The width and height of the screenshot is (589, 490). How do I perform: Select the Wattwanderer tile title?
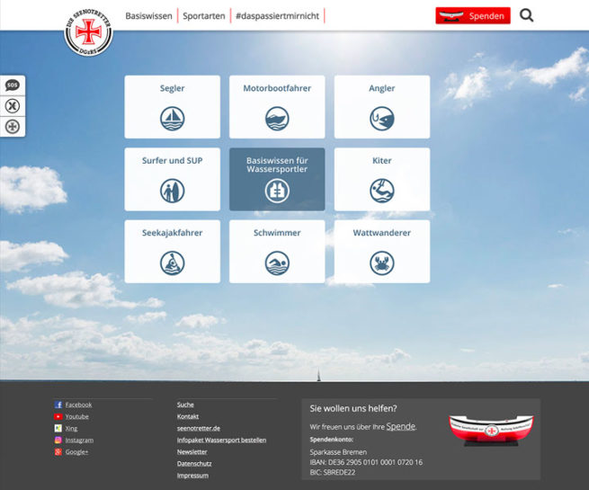(382, 233)
